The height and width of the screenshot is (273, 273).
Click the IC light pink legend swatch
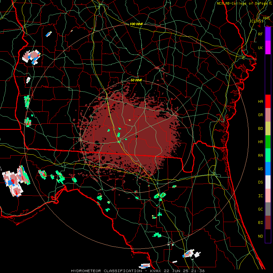click(268, 196)
